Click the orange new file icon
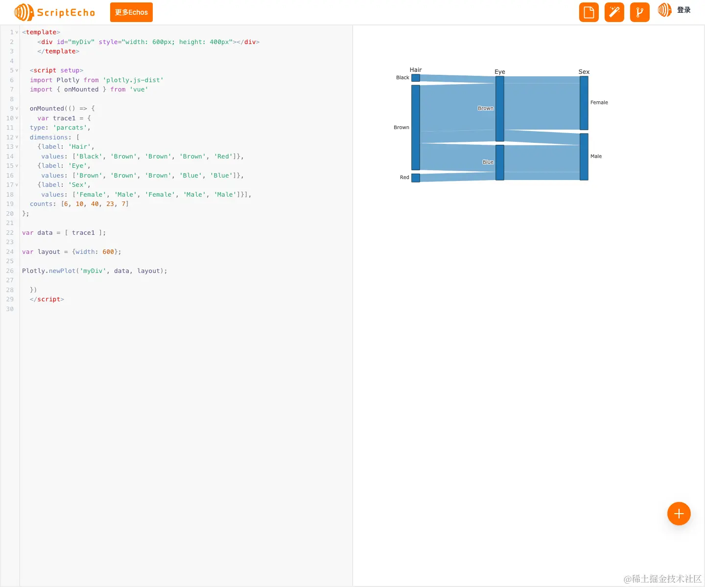 (589, 12)
